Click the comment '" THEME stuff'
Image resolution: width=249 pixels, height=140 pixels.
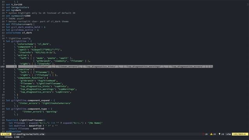[15, 19]
